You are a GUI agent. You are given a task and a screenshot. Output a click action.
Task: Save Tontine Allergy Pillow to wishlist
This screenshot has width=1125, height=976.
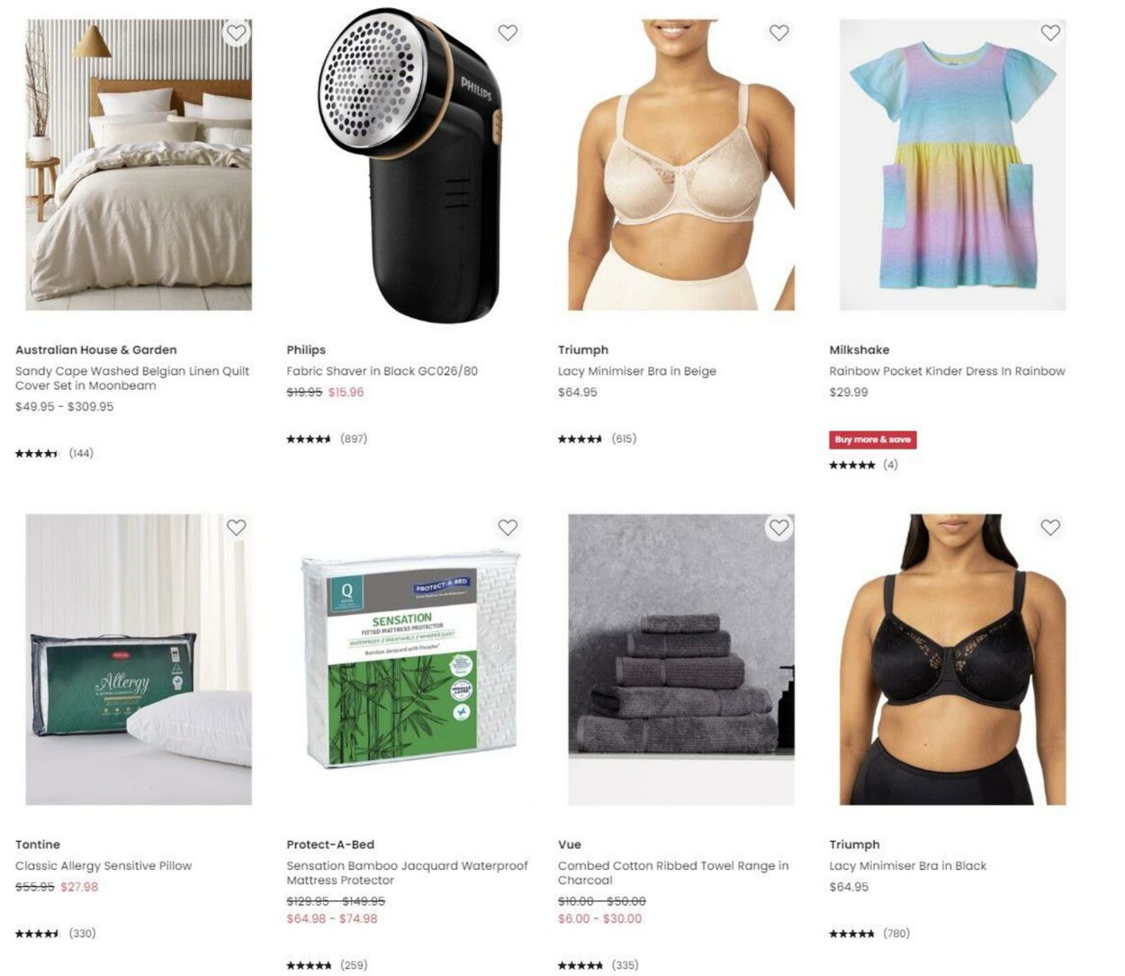(237, 528)
